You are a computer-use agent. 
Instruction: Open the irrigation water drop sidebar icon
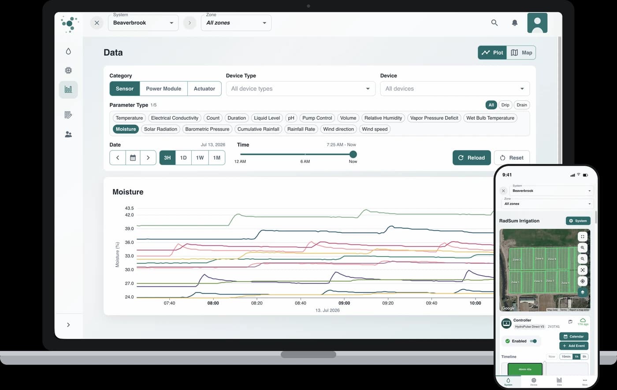click(68, 52)
